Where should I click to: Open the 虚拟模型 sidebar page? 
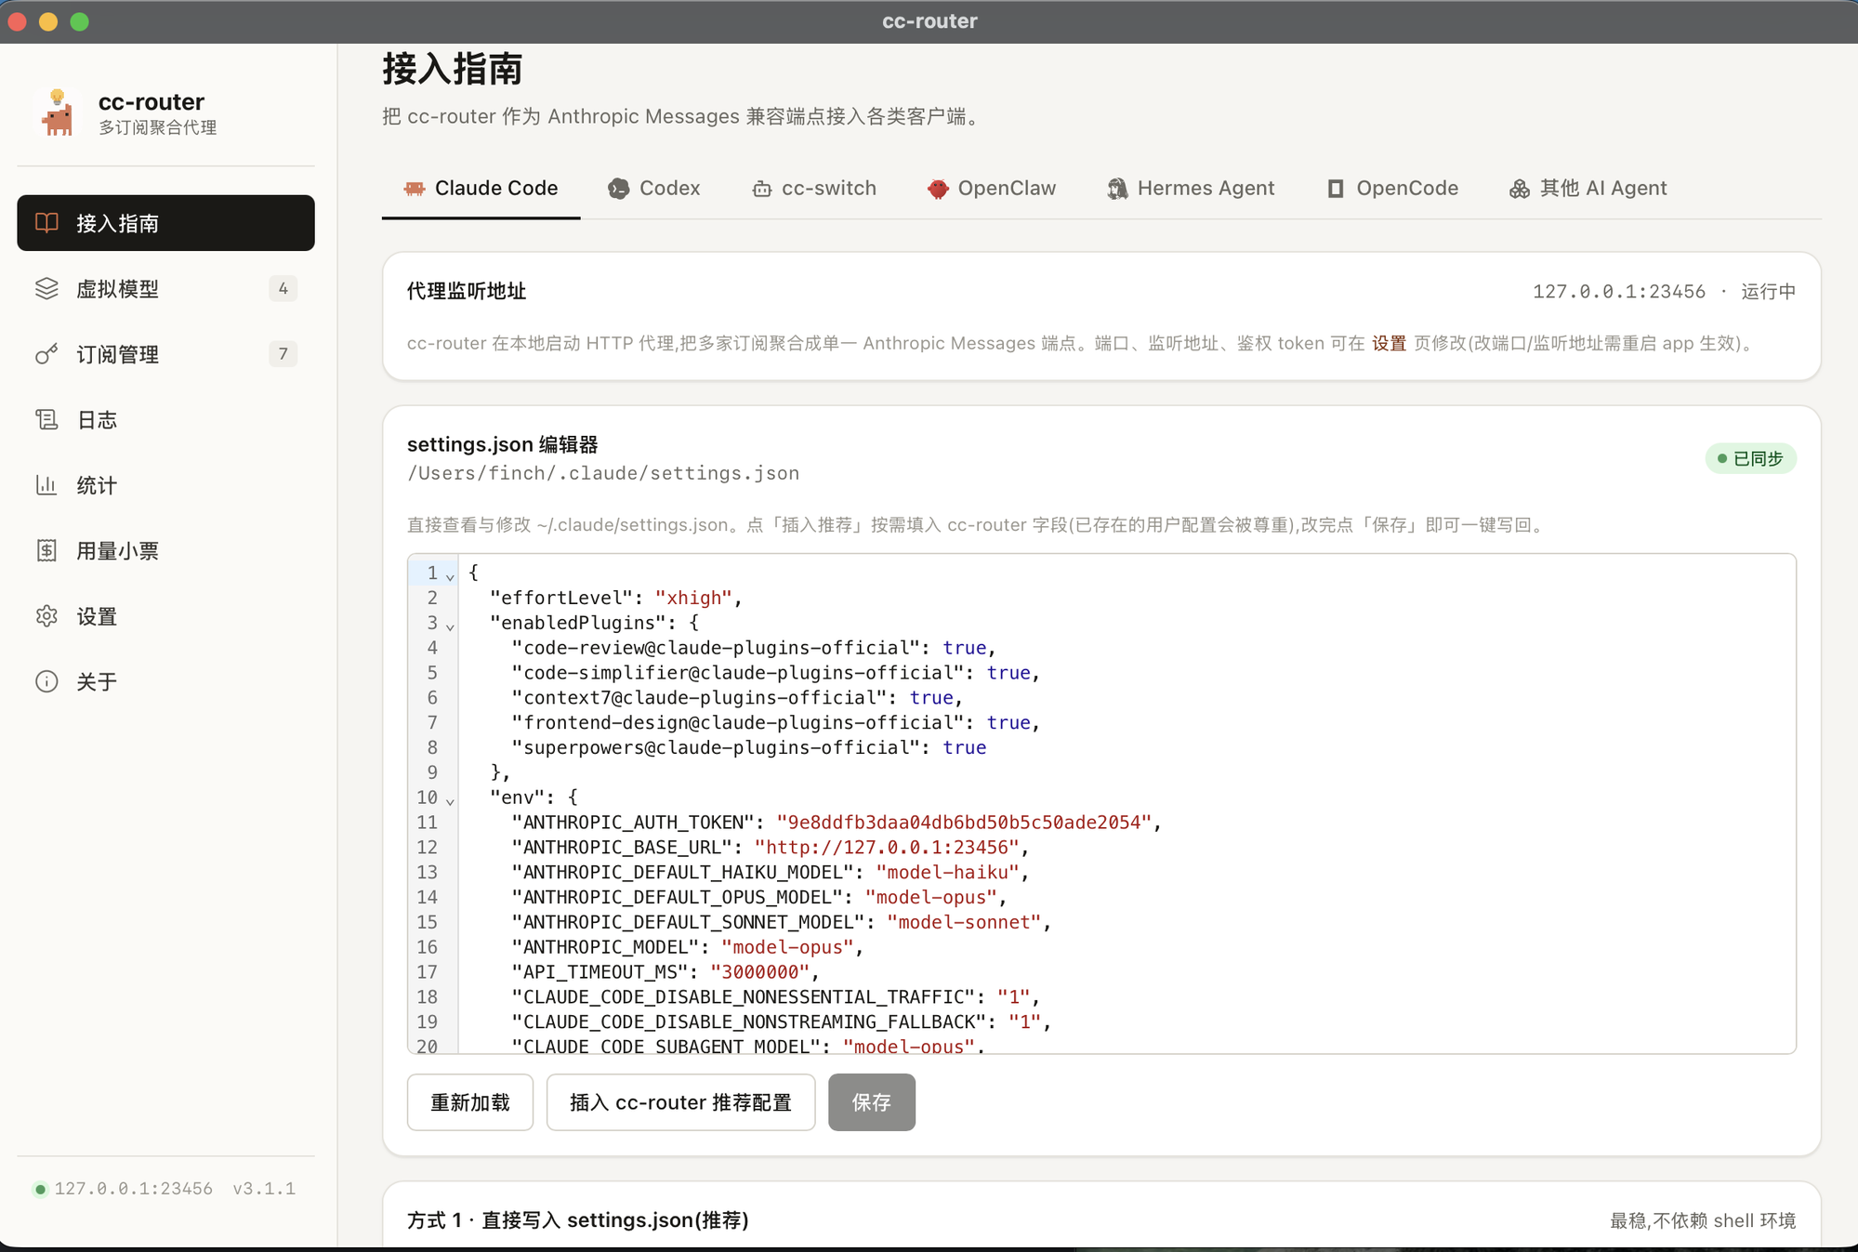pyautogui.click(x=165, y=289)
